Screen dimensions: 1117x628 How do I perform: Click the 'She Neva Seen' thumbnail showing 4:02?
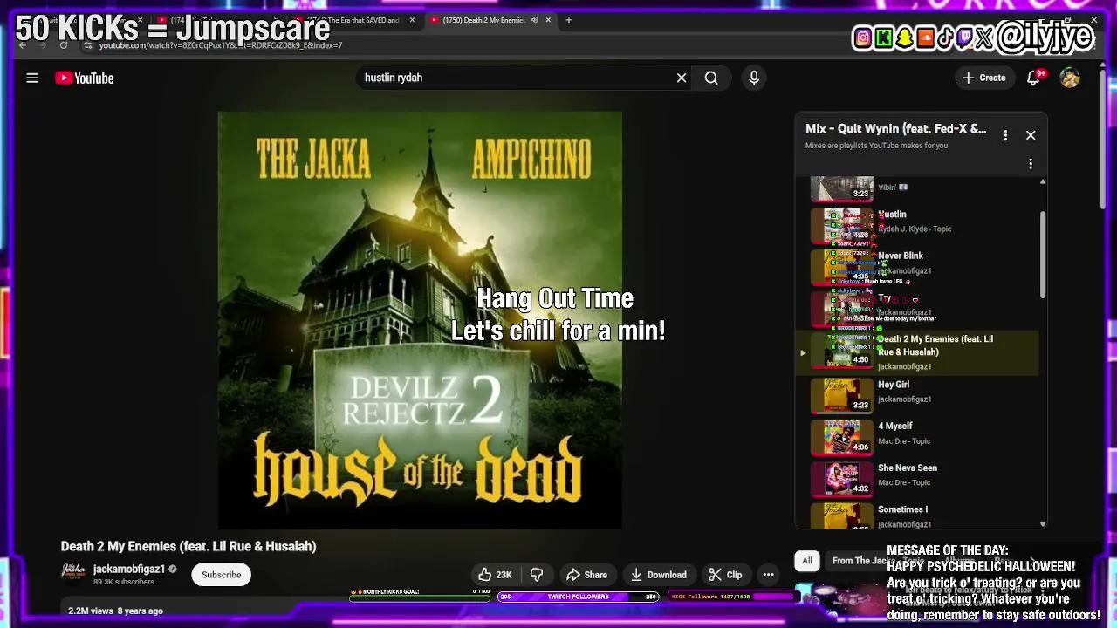(842, 478)
